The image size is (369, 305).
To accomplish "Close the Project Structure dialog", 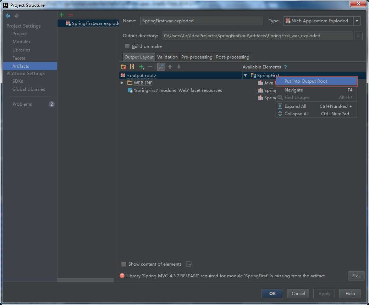I will 358,4.
